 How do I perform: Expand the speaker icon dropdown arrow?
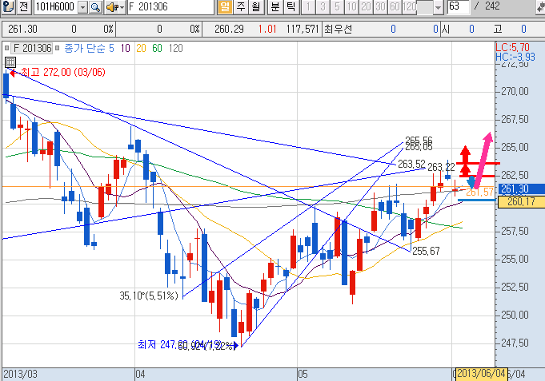[121, 7]
